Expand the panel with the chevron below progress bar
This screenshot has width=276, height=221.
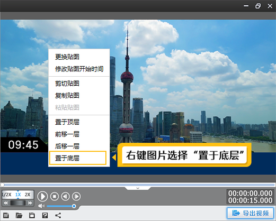(x=138, y=188)
